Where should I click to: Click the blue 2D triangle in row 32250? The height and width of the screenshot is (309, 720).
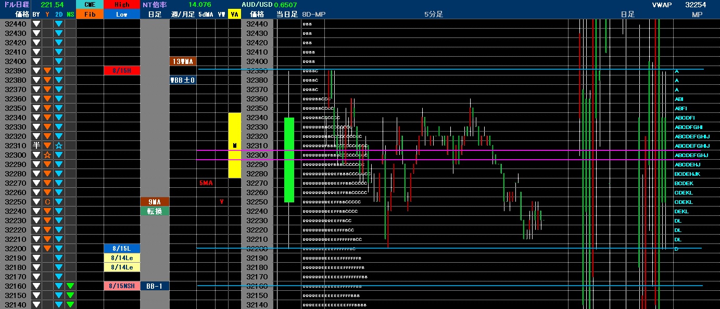click(x=59, y=202)
